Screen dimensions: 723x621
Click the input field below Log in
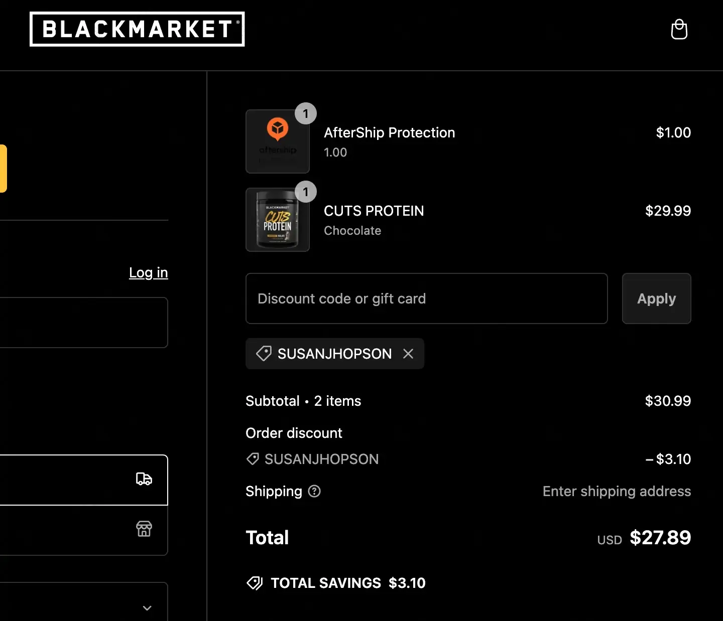tap(83, 323)
